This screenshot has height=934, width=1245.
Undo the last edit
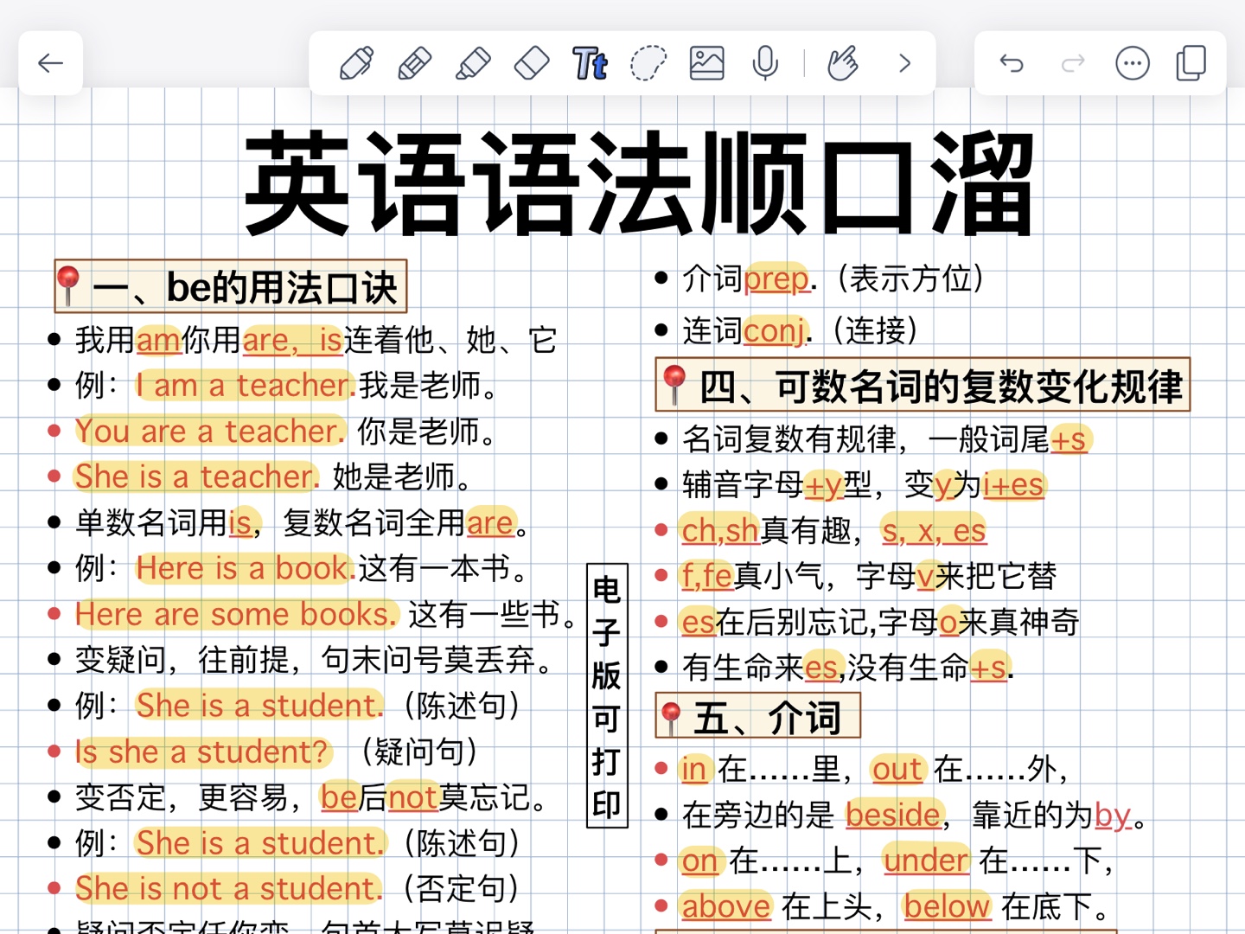pyautogui.click(x=1011, y=62)
